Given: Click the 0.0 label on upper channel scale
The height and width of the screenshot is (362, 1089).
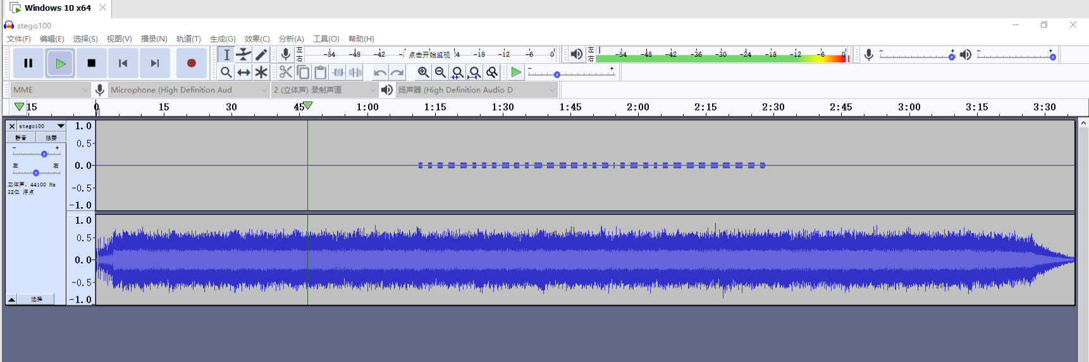Looking at the screenshot, I should pyautogui.click(x=83, y=166).
